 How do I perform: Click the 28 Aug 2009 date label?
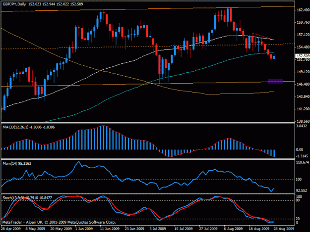click(x=284, y=229)
